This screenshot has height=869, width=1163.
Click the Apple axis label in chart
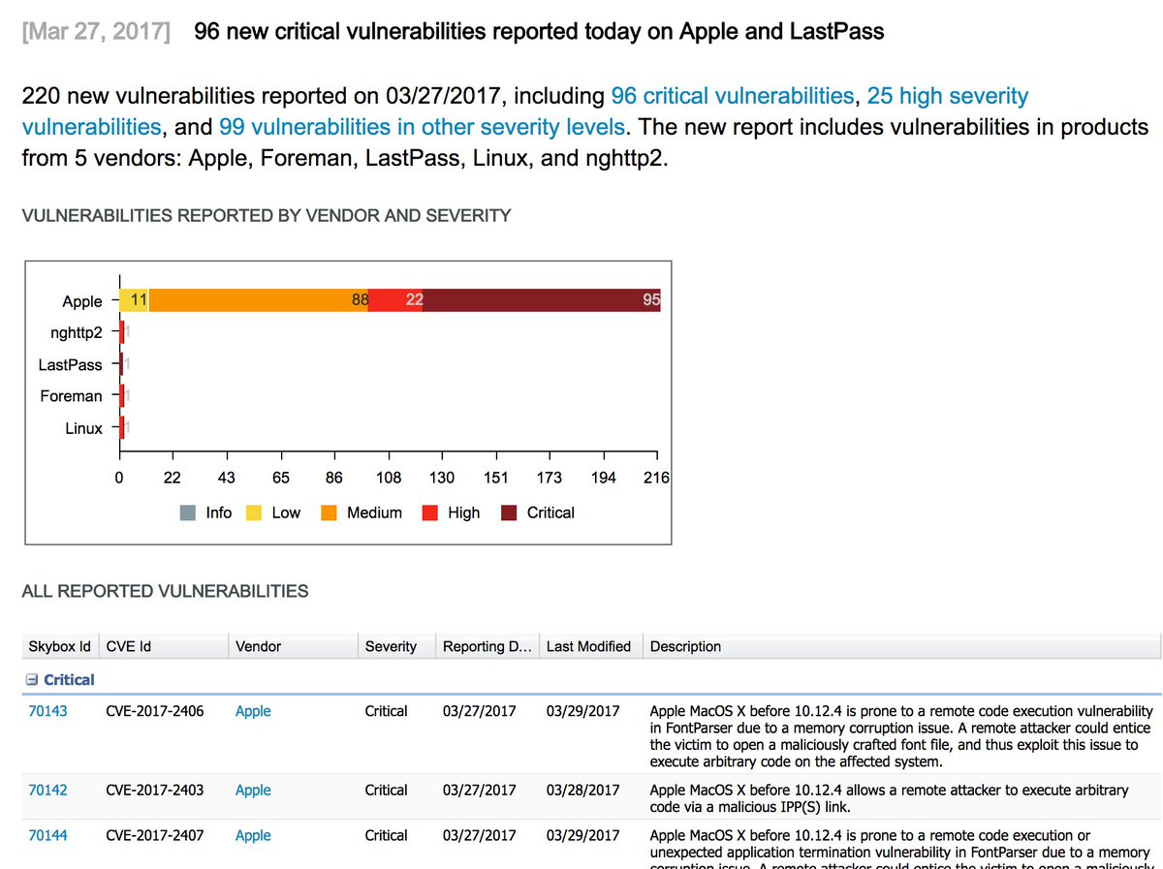coord(82,301)
